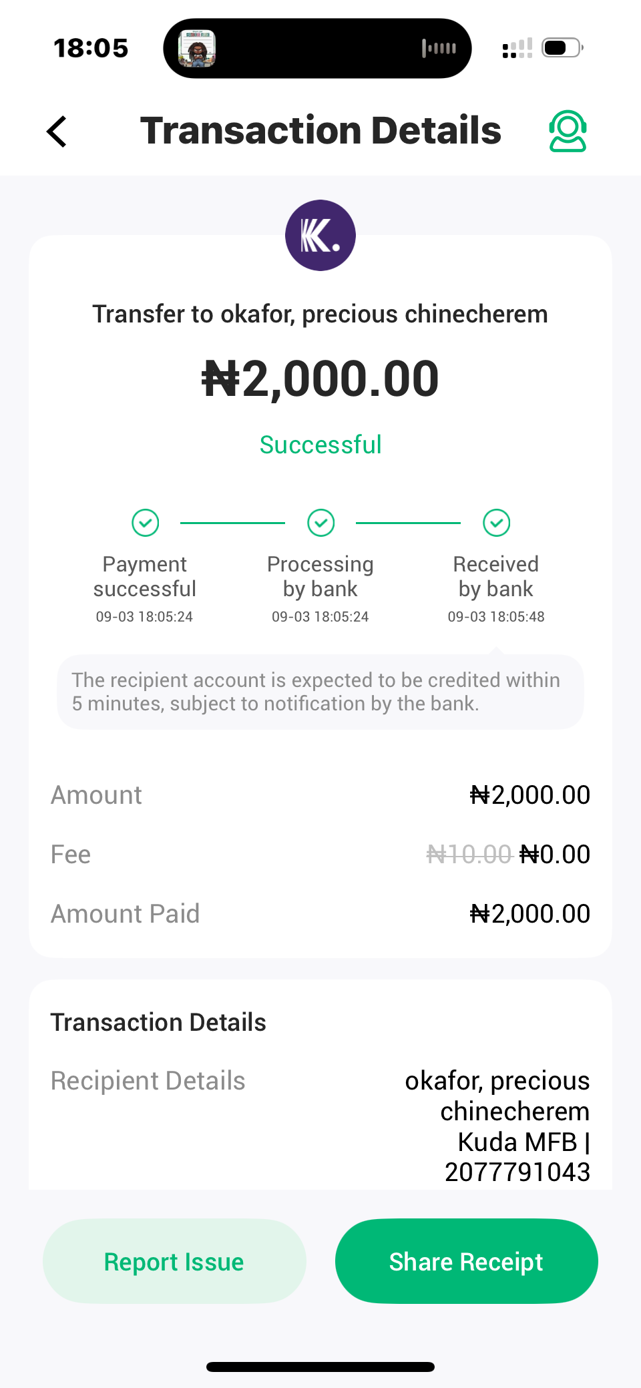
Task: Tap the purple Kuda bank logo
Action: tap(320, 236)
